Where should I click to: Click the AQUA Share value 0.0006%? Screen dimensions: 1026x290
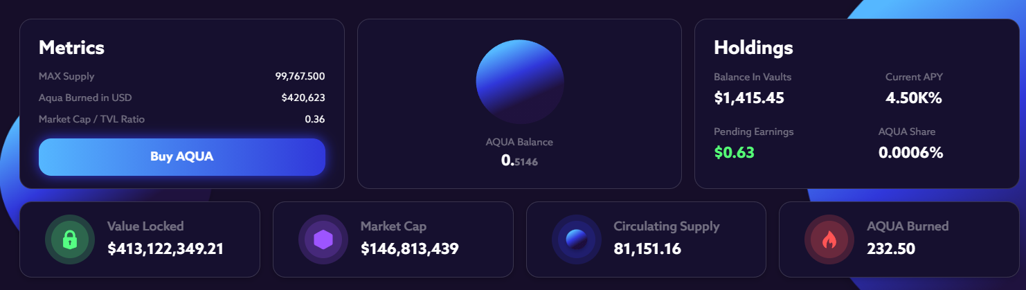(x=911, y=152)
